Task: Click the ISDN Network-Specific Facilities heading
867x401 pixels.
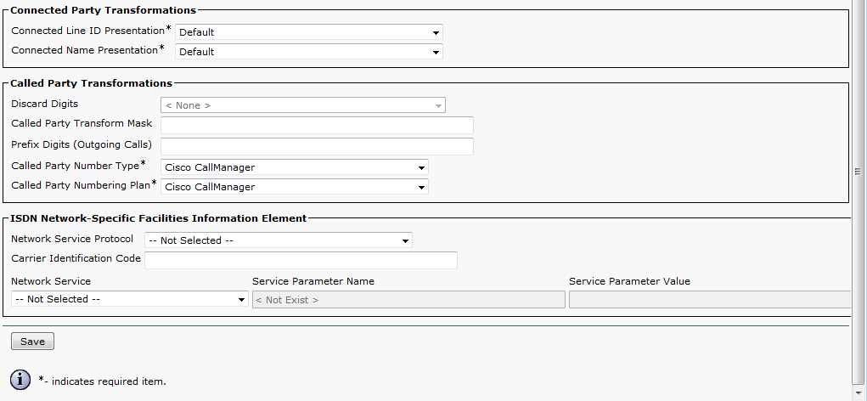Action: (158, 218)
